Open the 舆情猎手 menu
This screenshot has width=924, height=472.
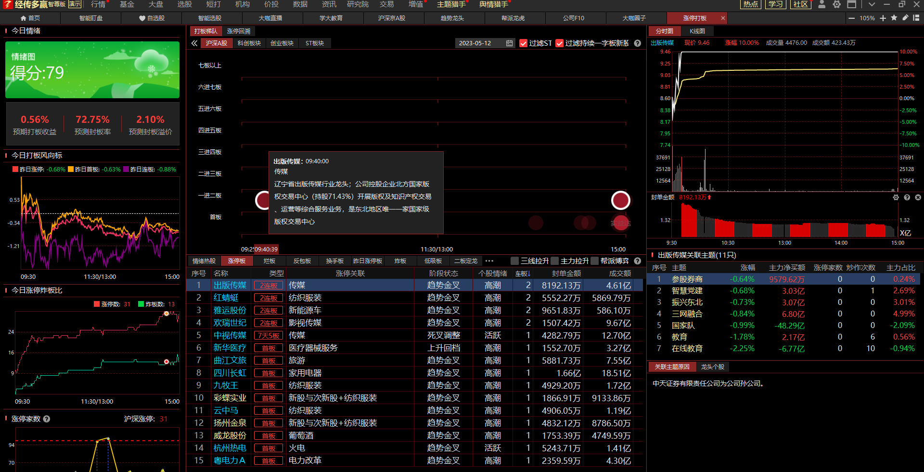coord(494,4)
